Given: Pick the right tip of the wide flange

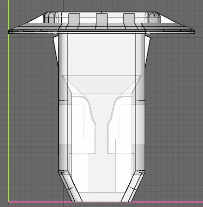Looking at the screenshot, I should [193, 31].
